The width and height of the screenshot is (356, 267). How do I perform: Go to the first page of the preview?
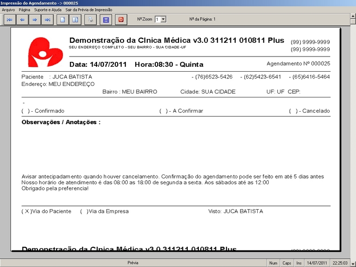(x=9, y=20)
